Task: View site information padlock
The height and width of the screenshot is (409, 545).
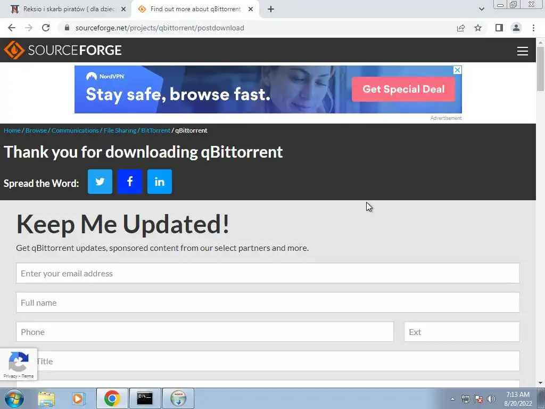Action: [67, 28]
